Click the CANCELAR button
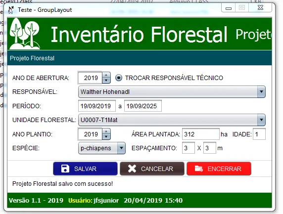 coord(152,169)
